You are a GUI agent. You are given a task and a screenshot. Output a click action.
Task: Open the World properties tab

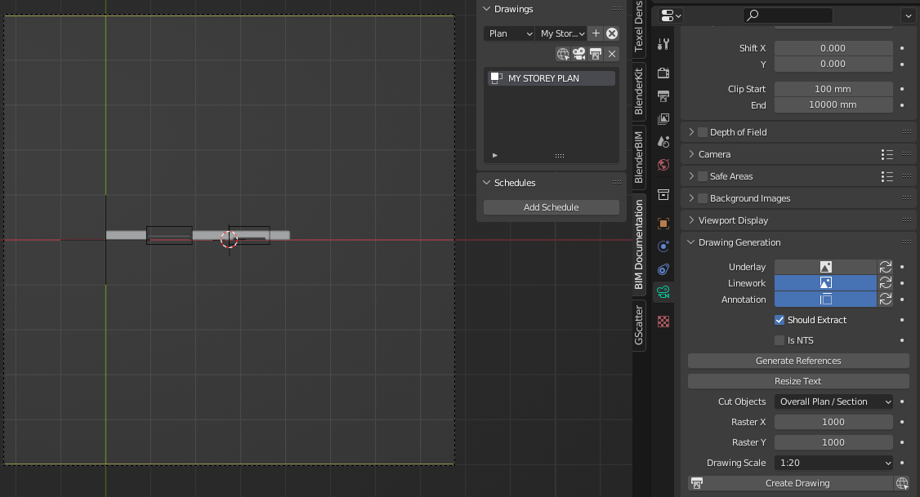click(663, 165)
